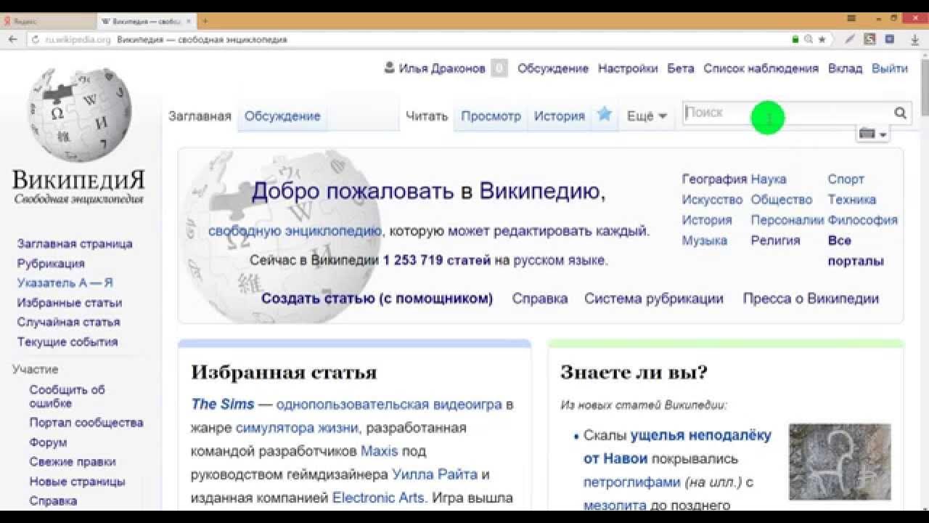
Task: Click the Wikipedia globe logo
Action: pos(78,116)
